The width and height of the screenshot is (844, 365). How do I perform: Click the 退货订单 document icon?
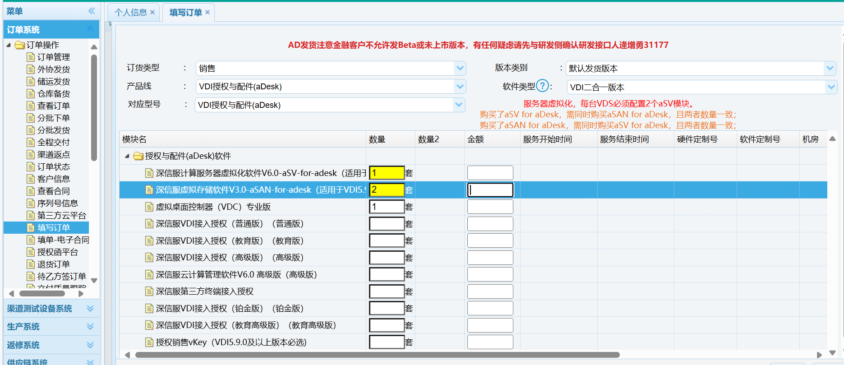(31, 264)
